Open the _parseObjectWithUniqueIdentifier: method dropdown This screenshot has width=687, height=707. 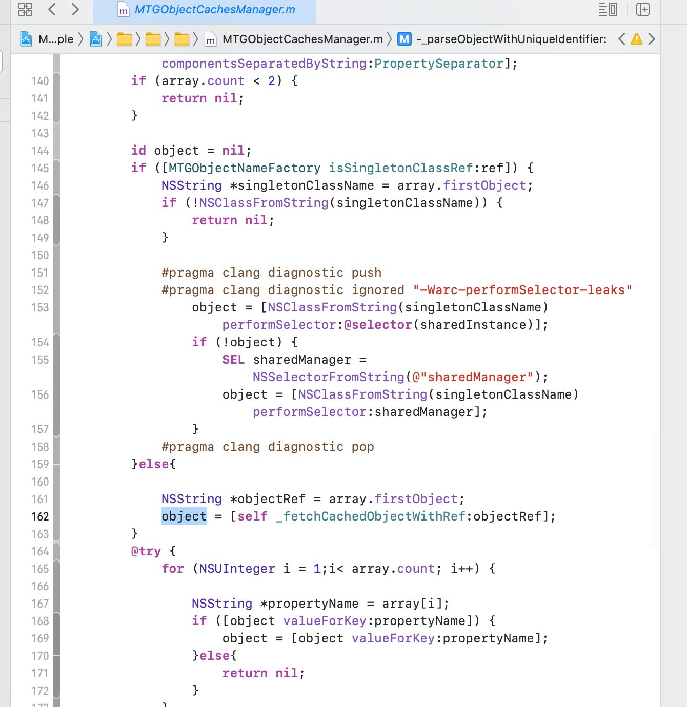pos(513,39)
